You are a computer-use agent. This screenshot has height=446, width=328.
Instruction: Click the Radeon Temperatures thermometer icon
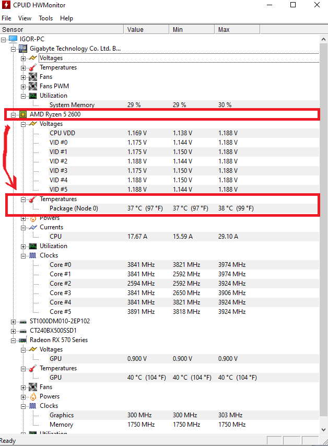pos(33,368)
